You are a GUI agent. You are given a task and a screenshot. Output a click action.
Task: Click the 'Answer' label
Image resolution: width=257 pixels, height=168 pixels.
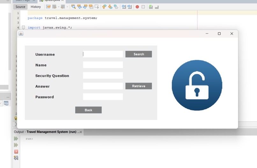tap(42, 86)
